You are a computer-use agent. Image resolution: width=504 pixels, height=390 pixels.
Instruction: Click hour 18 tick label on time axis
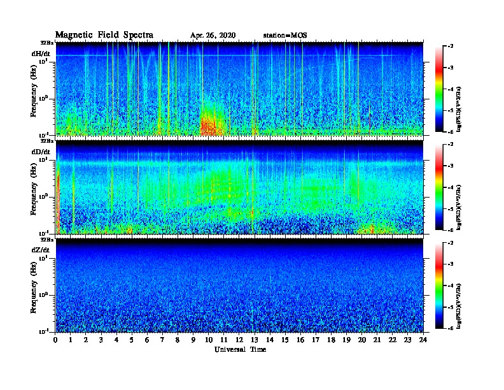[x=331, y=340]
